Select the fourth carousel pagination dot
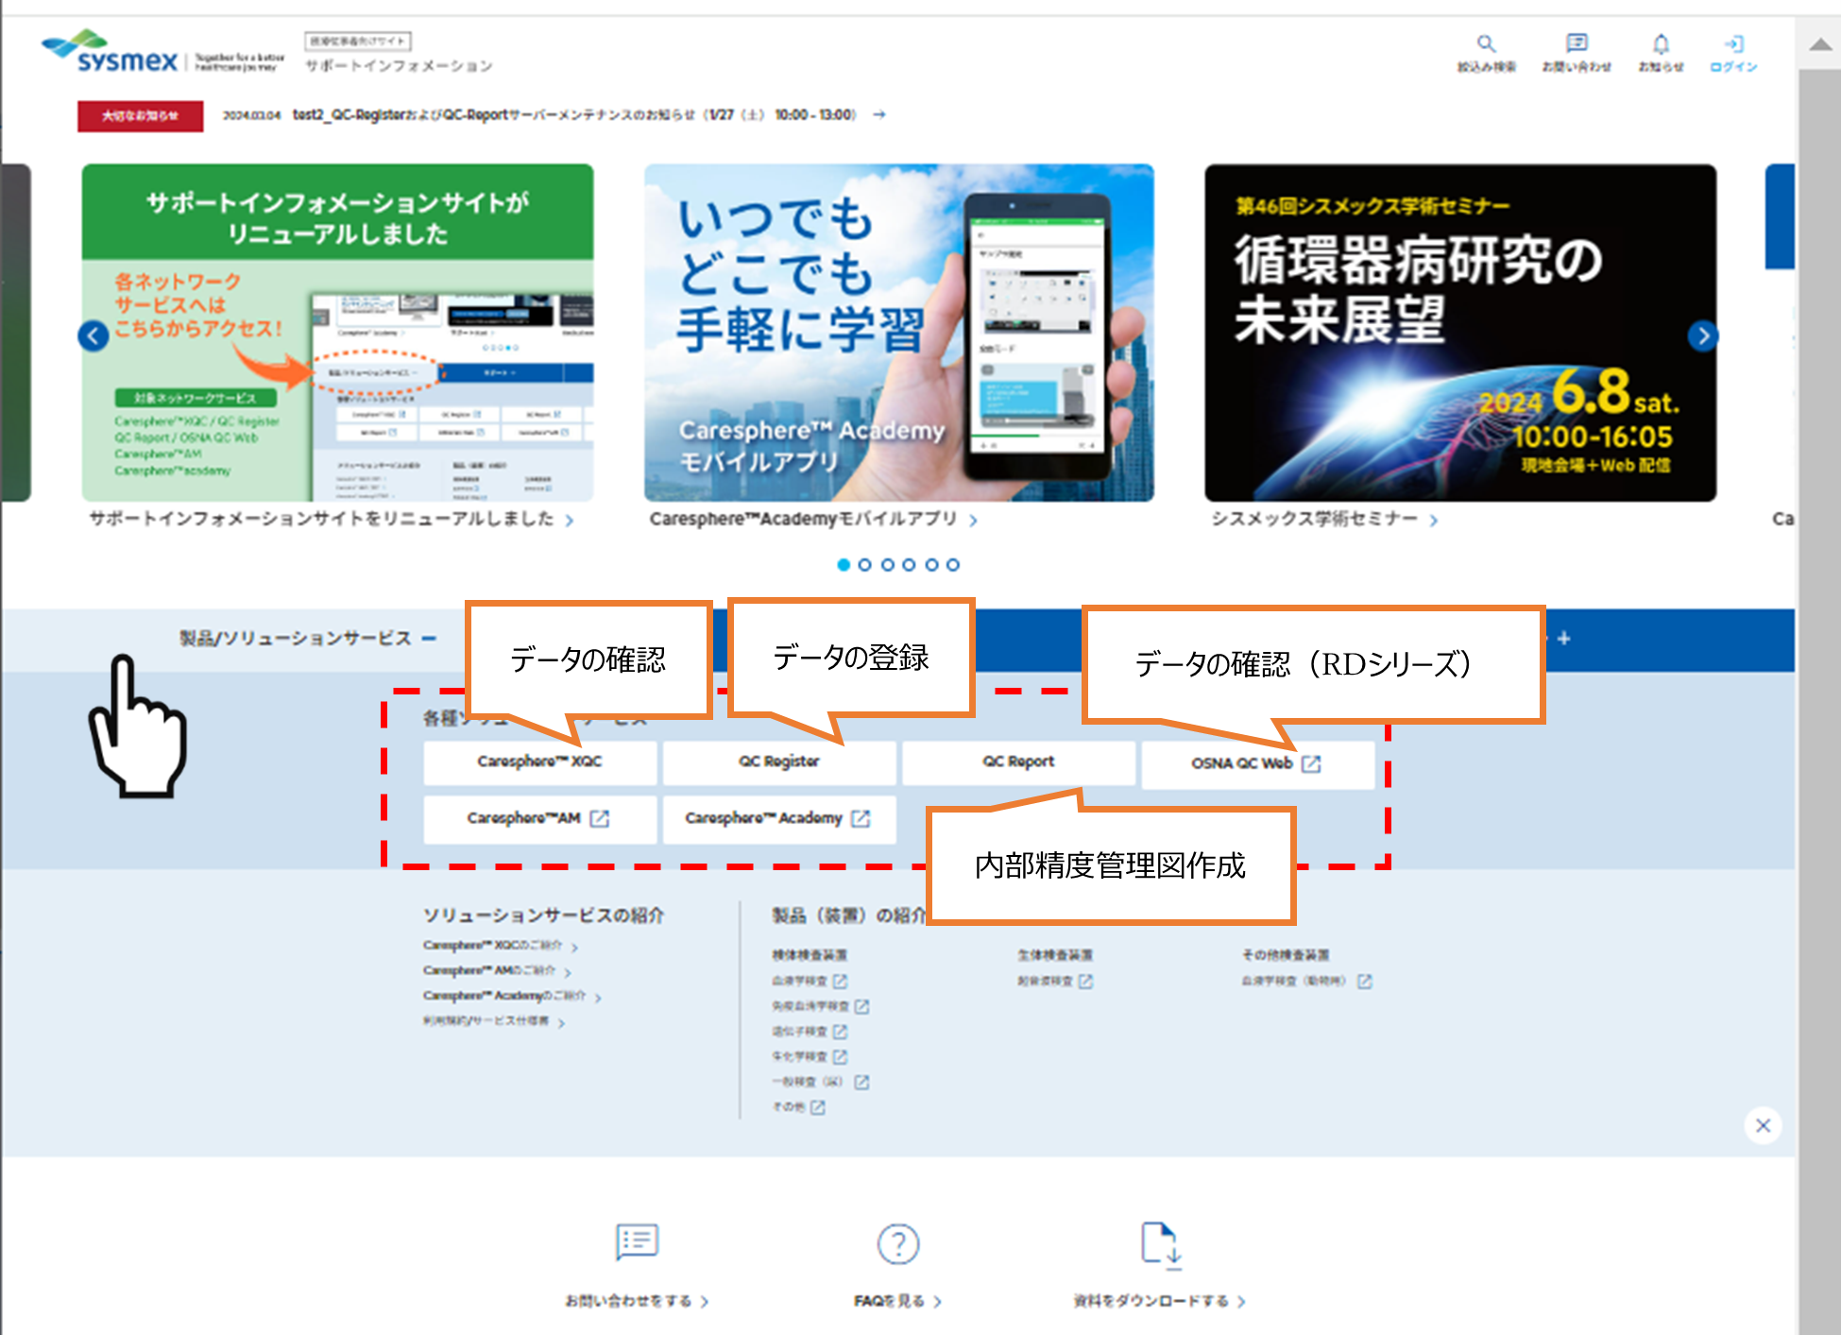 coord(909,565)
